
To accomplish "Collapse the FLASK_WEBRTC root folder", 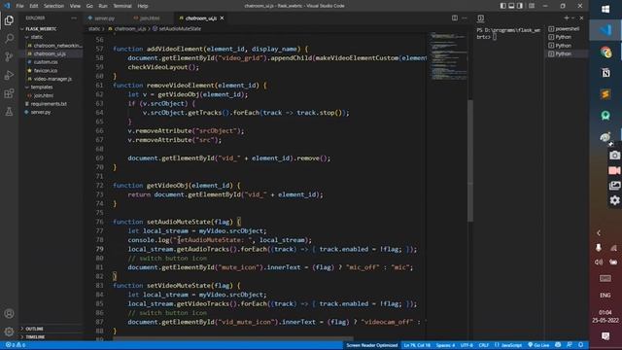I will [x=41, y=29].
